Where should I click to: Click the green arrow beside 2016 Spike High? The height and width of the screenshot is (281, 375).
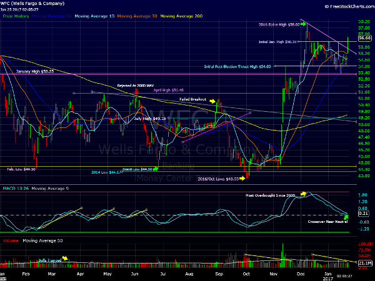point(304,24)
